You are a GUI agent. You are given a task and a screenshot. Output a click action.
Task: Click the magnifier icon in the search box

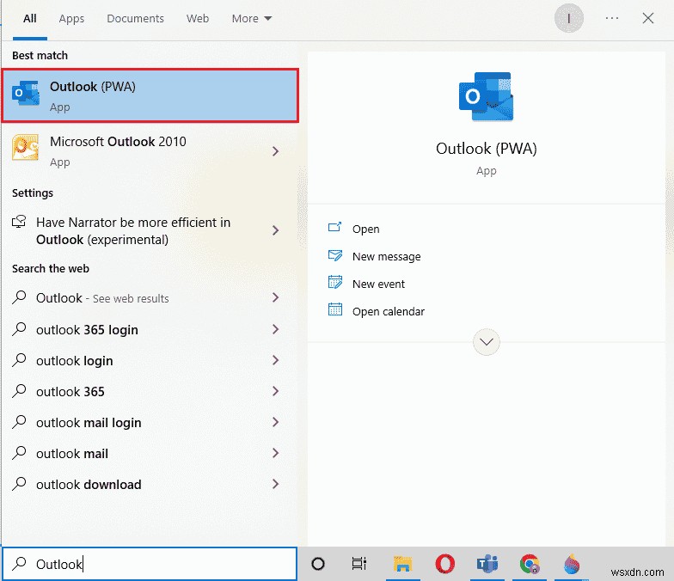[19, 564]
